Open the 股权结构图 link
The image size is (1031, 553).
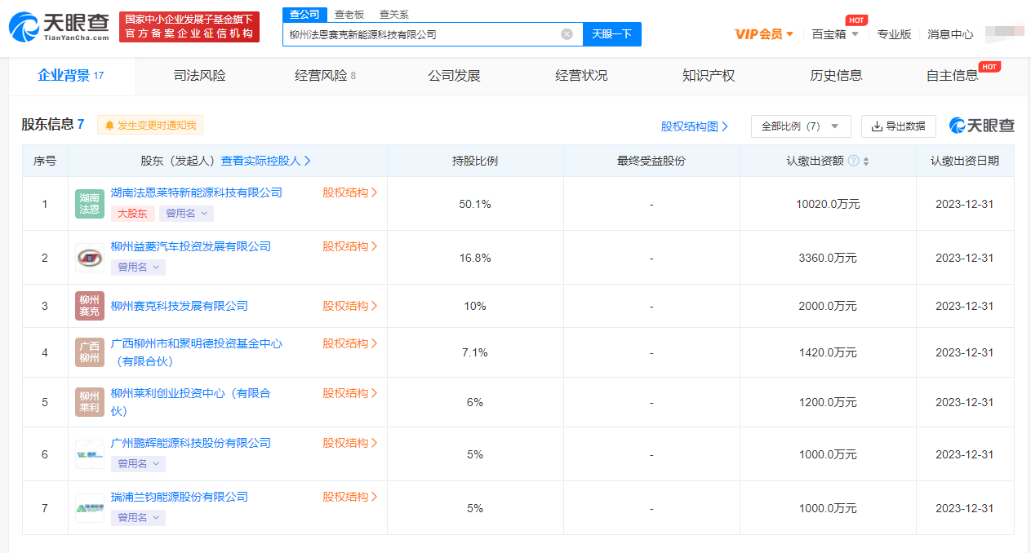pyautogui.click(x=694, y=126)
